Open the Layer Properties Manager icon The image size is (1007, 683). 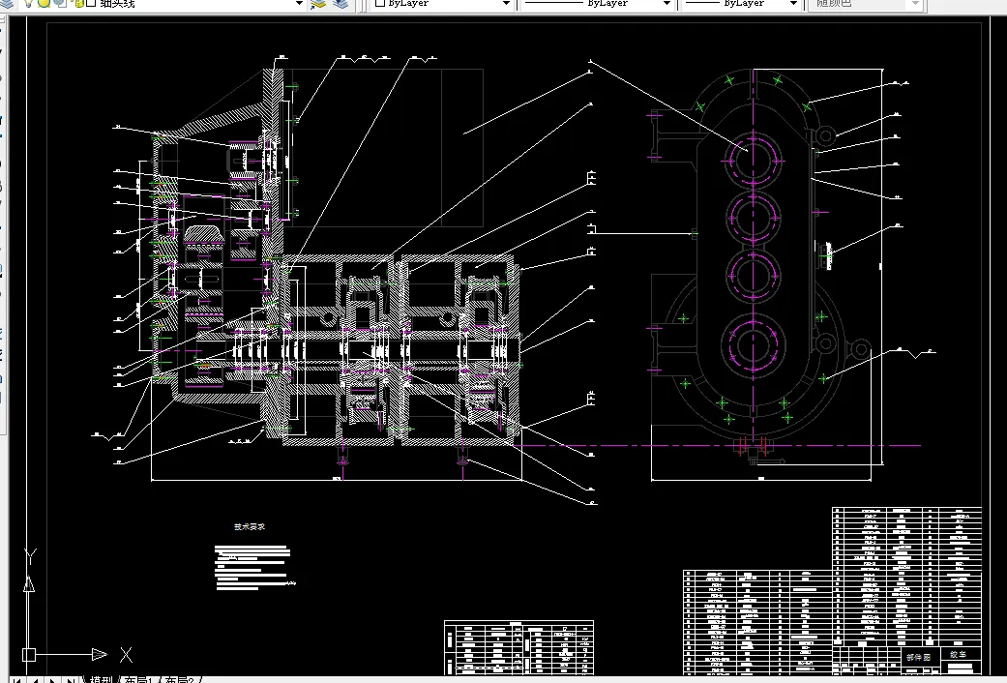pyautogui.click(x=8, y=3)
